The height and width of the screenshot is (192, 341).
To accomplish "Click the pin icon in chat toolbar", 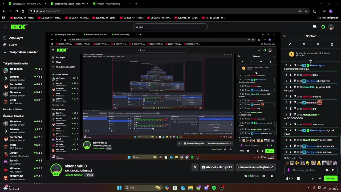I will coord(290,44).
